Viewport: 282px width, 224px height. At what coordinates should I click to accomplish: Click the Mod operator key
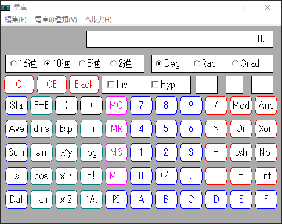click(x=241, y=105)
